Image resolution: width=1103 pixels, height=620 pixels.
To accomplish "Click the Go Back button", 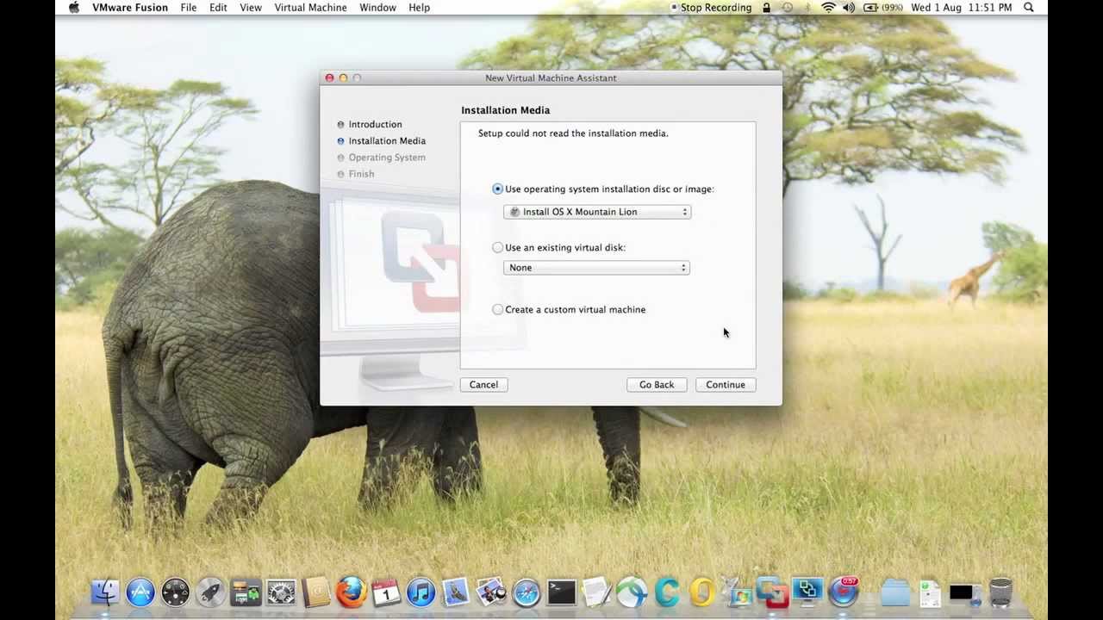I will [x=657, y=385].
